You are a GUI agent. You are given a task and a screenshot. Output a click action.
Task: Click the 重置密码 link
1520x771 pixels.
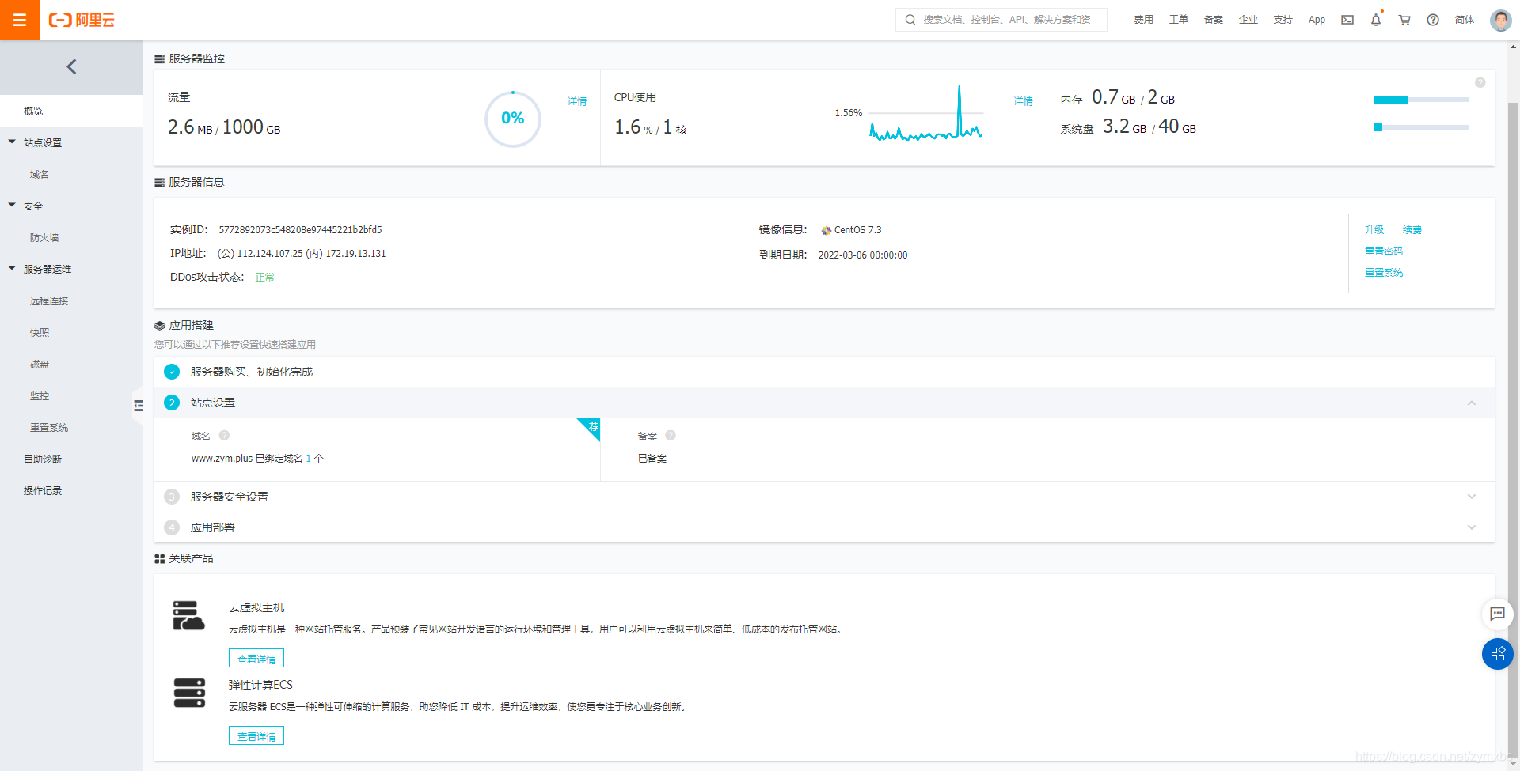pos(1384,251)
